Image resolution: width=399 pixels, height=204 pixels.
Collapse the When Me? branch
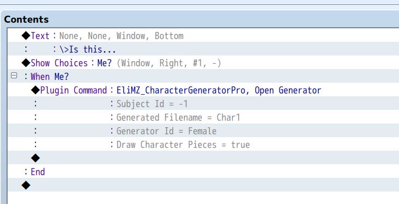tap(14, 76)
